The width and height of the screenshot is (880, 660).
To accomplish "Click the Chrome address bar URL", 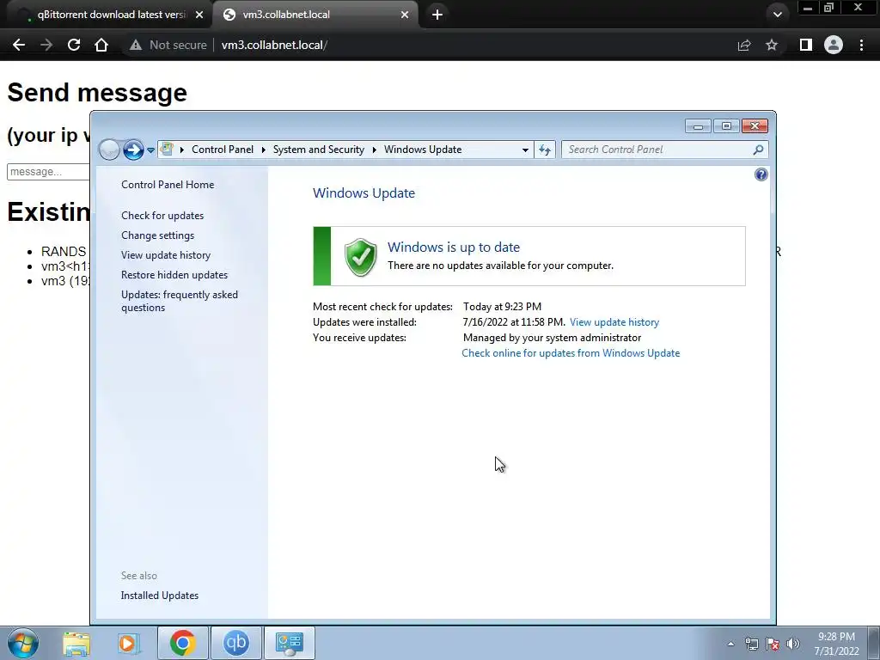I will coord(274,45).
